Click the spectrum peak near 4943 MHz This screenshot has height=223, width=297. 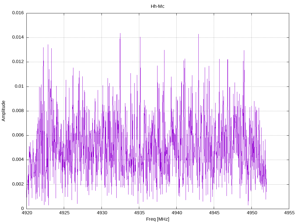click(x=198, y=35)
